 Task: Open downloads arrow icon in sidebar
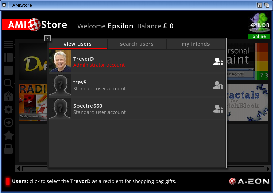tap(8, 122)
